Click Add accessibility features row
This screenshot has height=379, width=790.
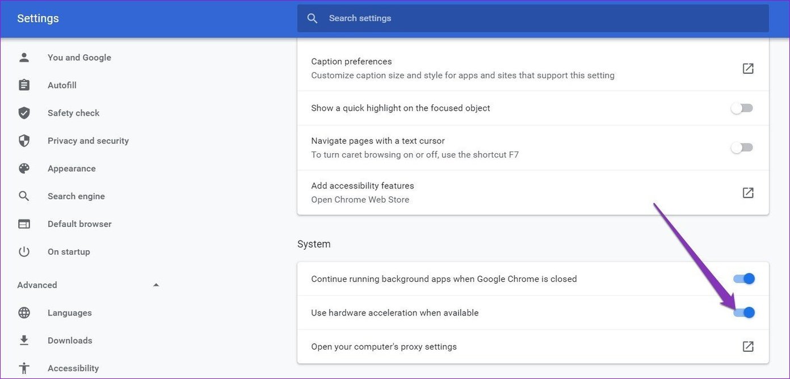point(533,193)
